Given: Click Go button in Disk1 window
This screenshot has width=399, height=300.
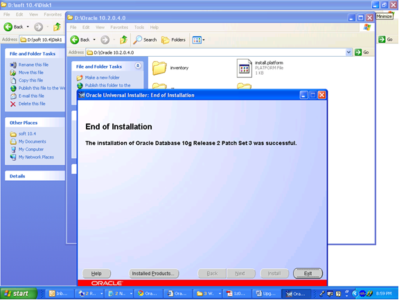Looking at the screenshot, I should 386,39.
